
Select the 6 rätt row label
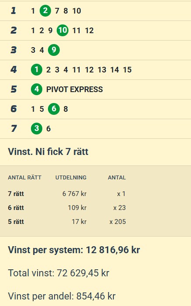point(16,208)
